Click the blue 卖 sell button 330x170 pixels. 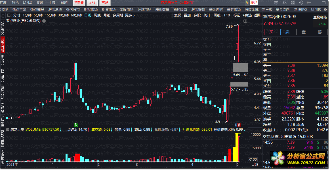[287, 32]
